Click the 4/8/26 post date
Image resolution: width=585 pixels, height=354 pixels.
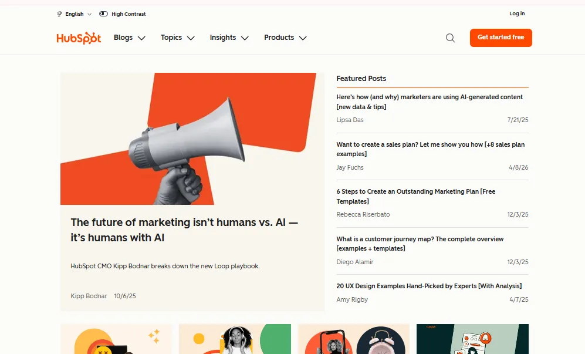[519, 167]
